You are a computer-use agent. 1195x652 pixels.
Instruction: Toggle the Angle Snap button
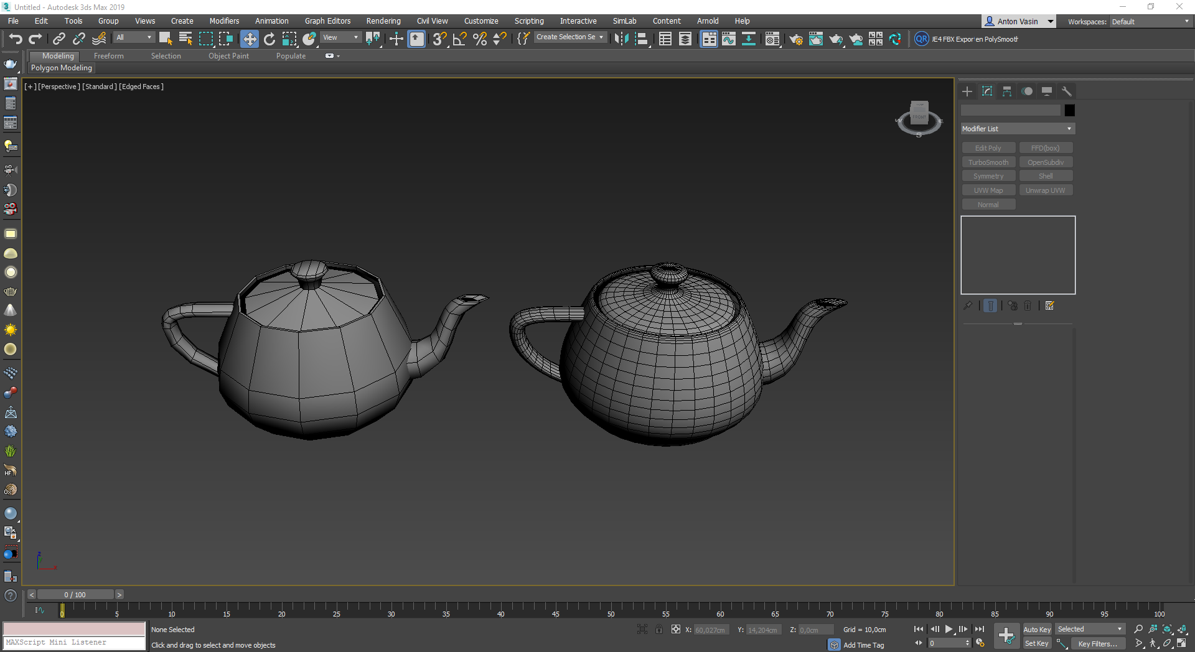[x=460, y=39]
